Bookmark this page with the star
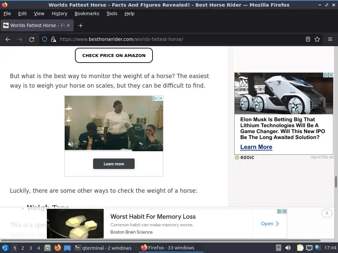 pos(317,40)
